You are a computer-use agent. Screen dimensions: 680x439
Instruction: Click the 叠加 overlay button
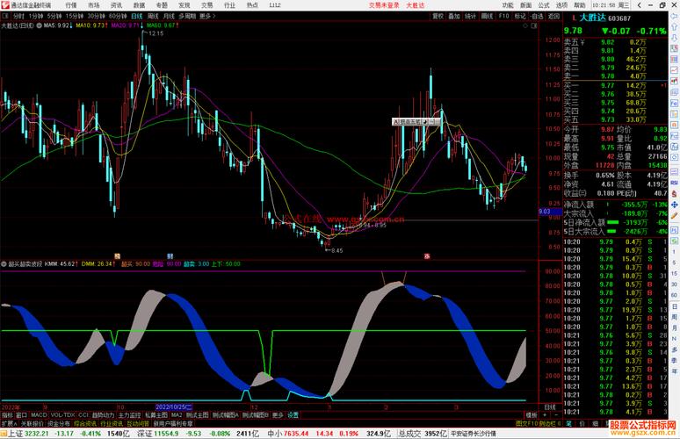click(x=454, y=16)
